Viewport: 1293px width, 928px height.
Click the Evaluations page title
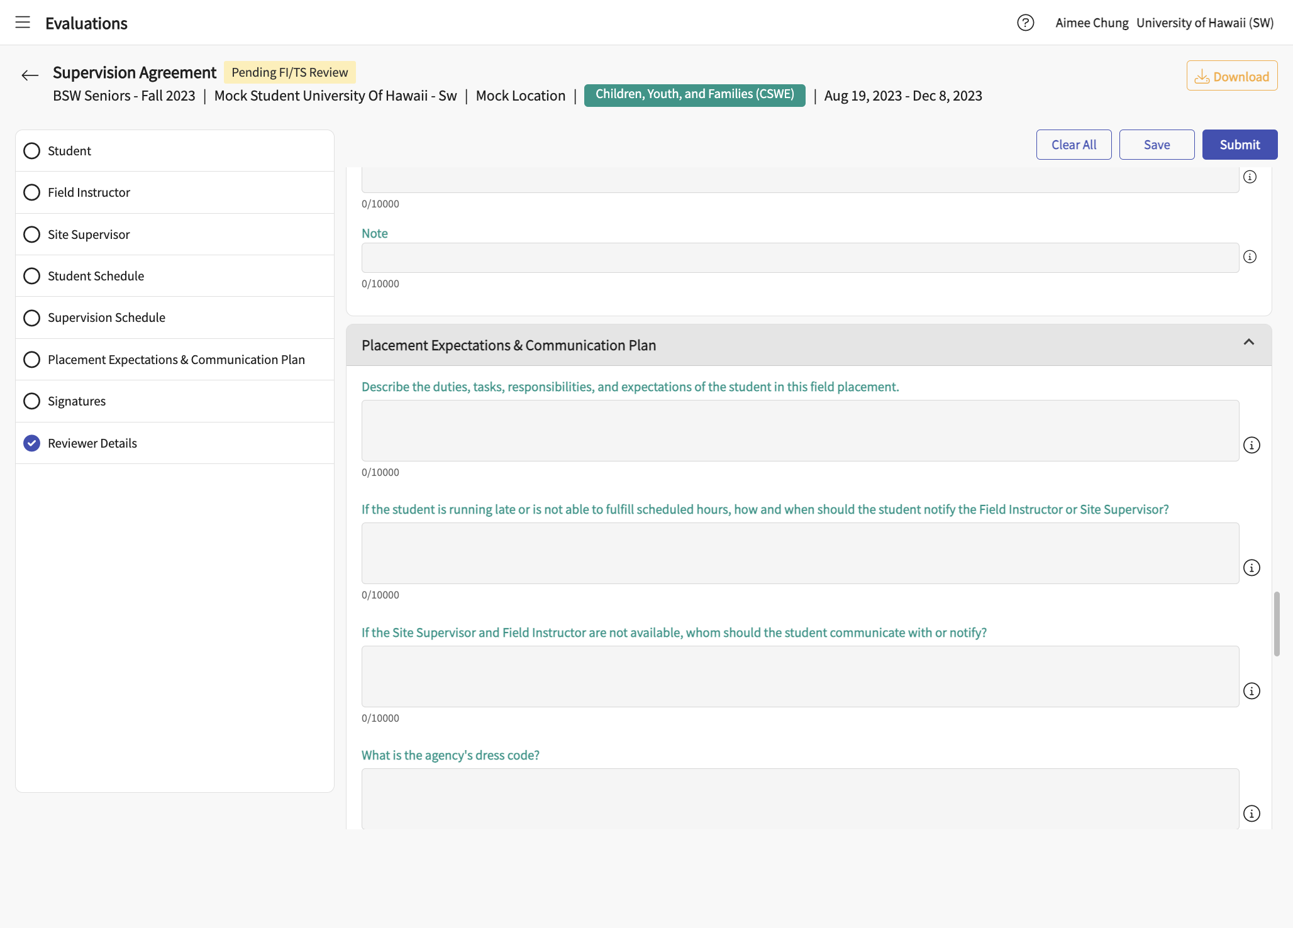click(x=86, y=23)
